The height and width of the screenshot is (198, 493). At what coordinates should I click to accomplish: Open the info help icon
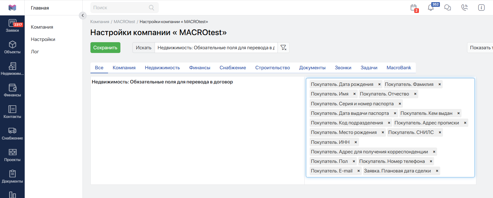tap(481, 8)
